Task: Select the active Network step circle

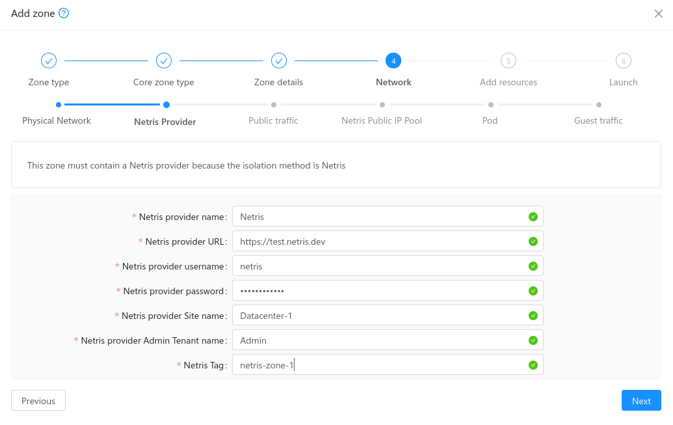Action: pyautogui.click(x=393, y=60)
